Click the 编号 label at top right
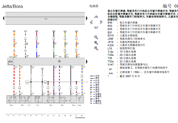The width and height of the screenshot is (178, 123). (x=167, y=6)
